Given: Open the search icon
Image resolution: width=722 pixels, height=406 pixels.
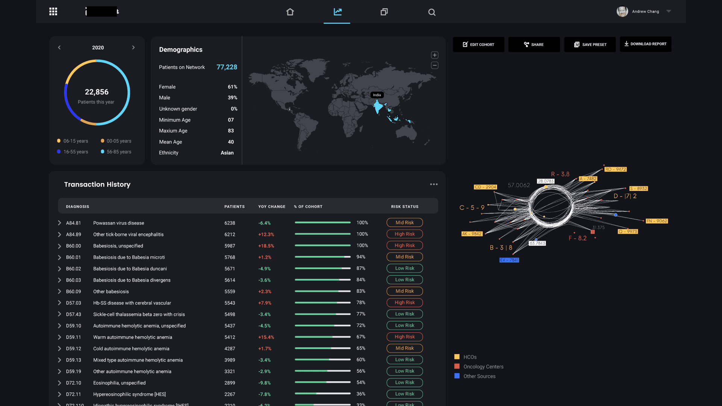Looking at the screenshot, I should pyautogui.click(x=432, y=12).
